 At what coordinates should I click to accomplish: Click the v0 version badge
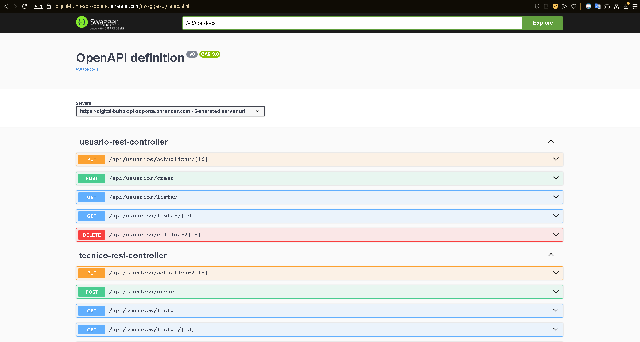192,54
